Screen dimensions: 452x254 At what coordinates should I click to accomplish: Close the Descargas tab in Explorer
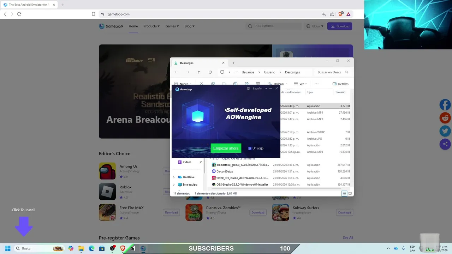[x=223, y=63]
